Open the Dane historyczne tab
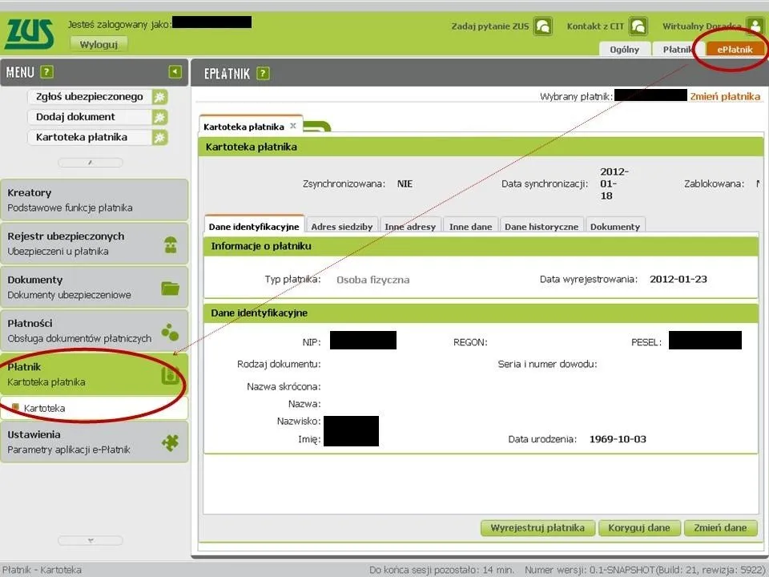This screenshot has width=769, height=577. 541,227
